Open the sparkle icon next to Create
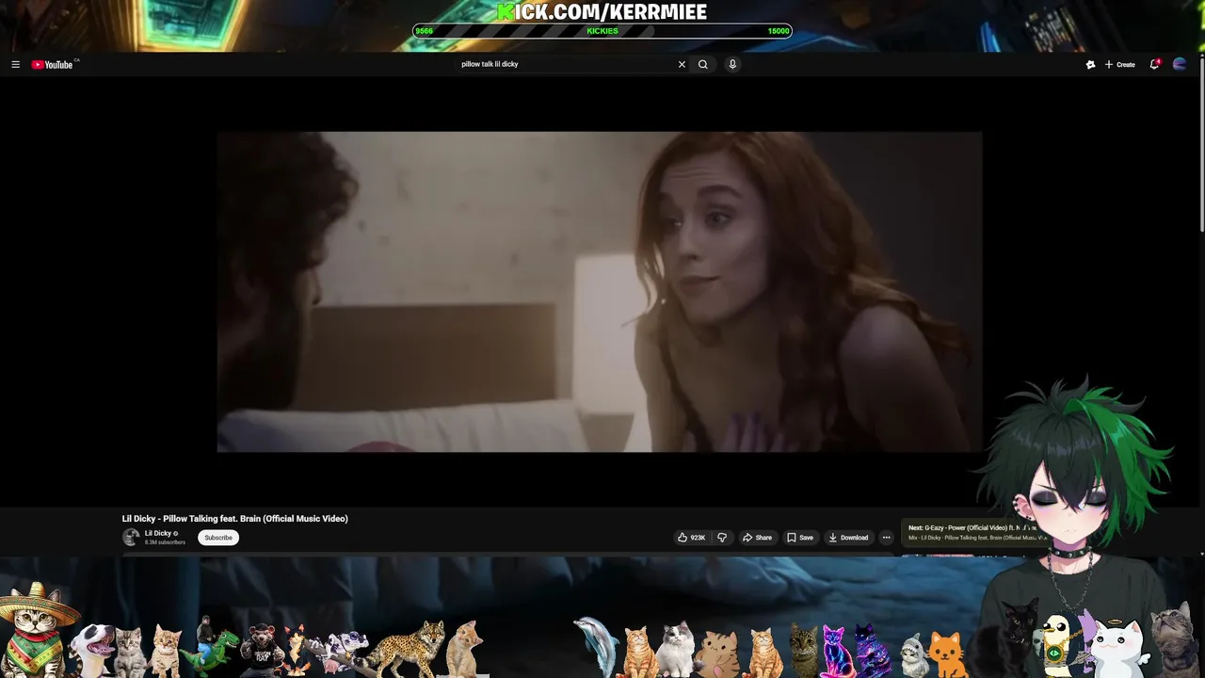Screen dimensions: 1205x678 1090,65
